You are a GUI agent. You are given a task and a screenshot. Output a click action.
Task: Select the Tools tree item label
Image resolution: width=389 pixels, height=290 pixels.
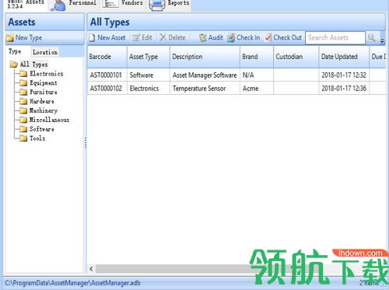(x=37, y=138)
